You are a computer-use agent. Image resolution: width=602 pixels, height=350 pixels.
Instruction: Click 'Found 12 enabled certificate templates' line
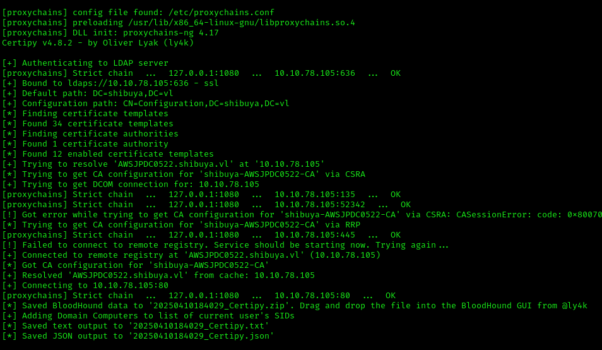[108, 154]
